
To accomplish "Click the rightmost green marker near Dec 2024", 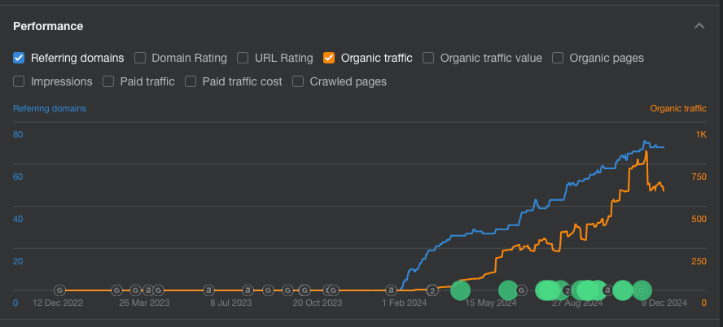I will click(642, 290).
